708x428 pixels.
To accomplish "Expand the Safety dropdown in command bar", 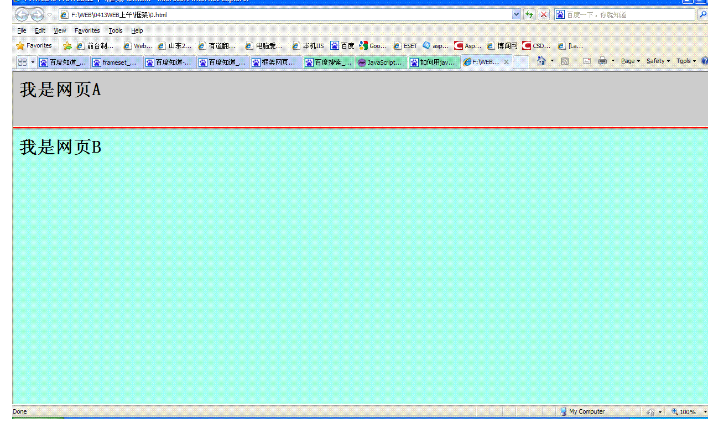I will click(658, 61).
